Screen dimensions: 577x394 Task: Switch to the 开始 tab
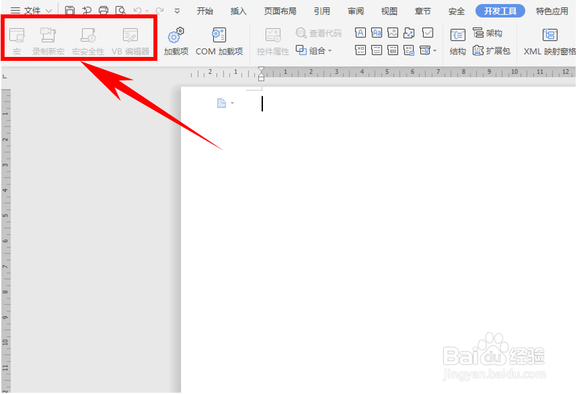[205, 11]
